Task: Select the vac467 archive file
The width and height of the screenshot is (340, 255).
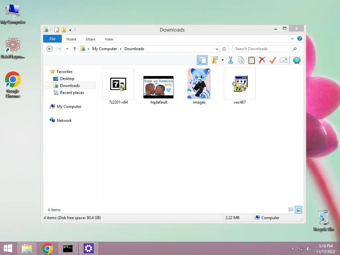Action: pyautogui.click(x=240, y=87)
